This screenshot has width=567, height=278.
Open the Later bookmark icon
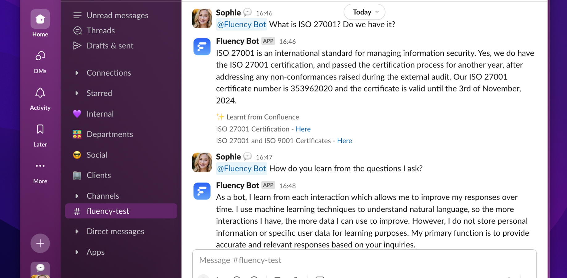[40, 129]
